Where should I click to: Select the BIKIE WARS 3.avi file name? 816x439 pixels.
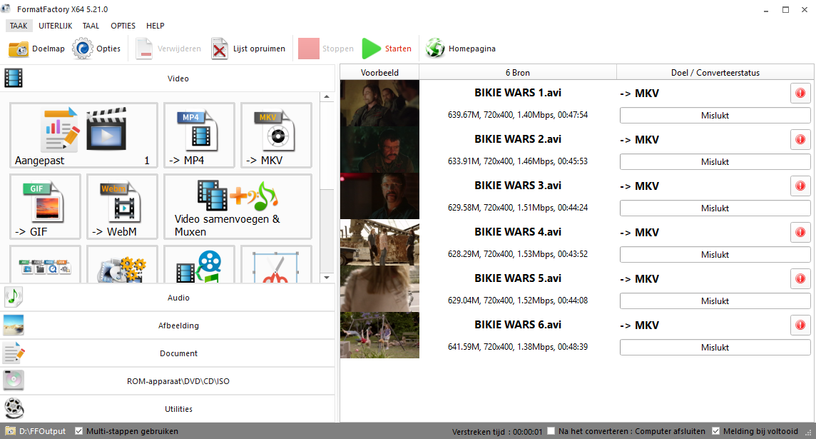click(x=518, y=186)
